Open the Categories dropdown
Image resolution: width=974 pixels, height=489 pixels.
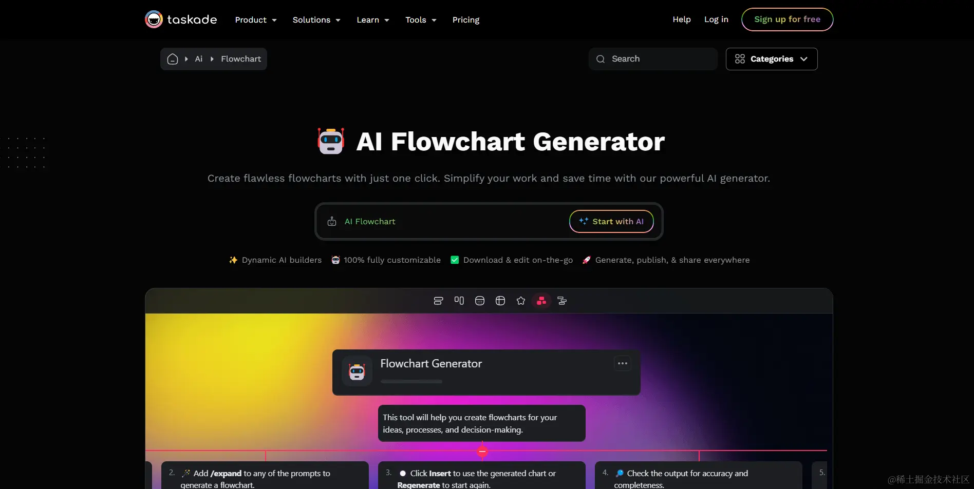click(772, 59)
